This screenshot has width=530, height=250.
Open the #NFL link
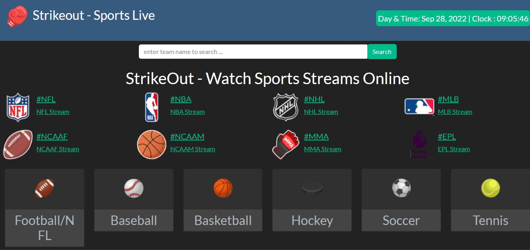(x=46, y=99)
